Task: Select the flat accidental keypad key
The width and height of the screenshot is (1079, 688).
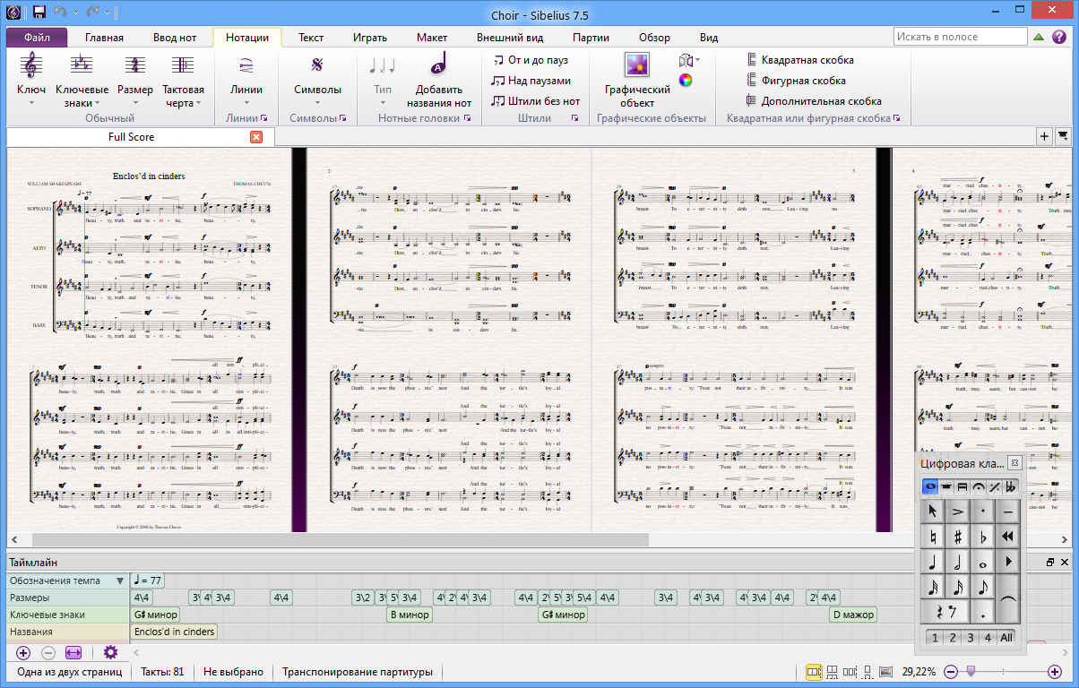Action: pyautogui.click(x=983, y=537)
